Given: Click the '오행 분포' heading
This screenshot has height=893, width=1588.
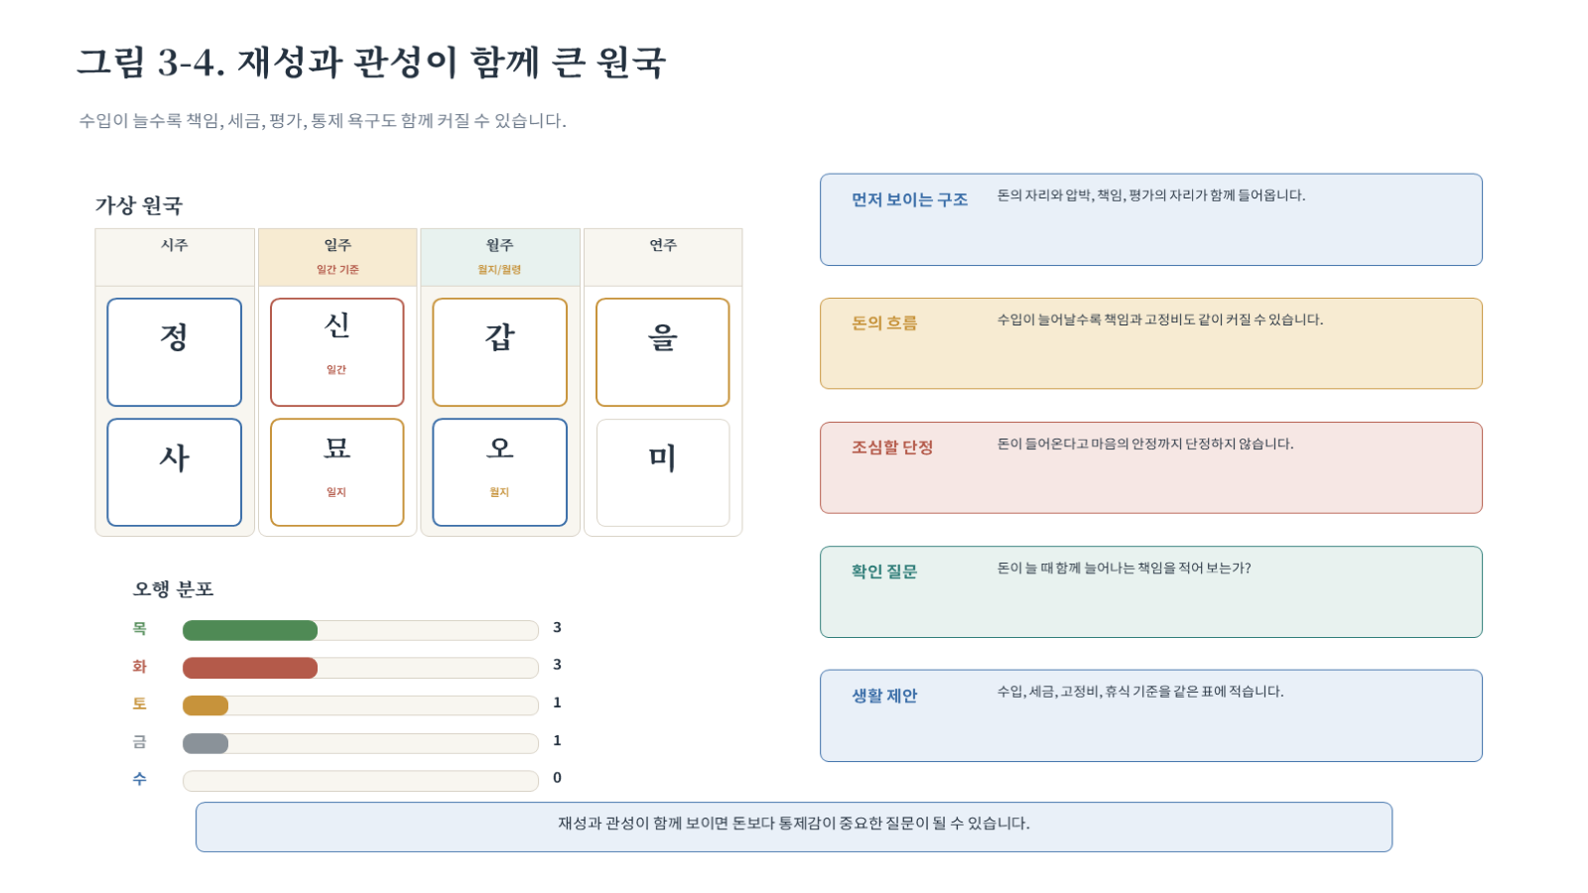Looking at the screenshot, I should (x=174, y=589).
